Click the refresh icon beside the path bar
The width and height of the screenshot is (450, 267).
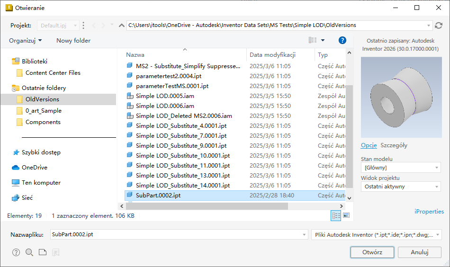(438, 26)
